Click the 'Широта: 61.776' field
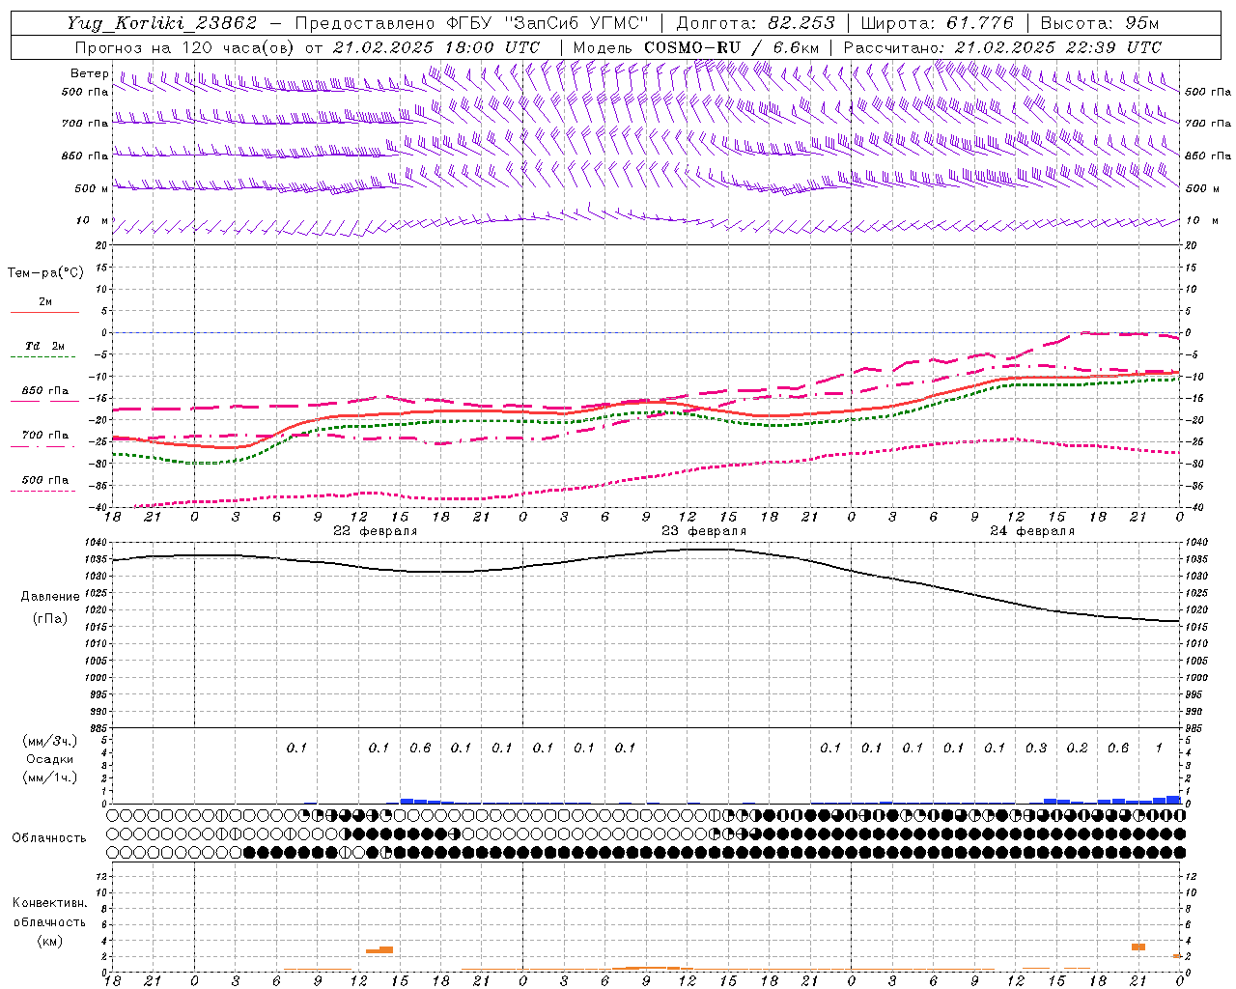The width and height of the screenshot is (1236, 989). (937, 23)
